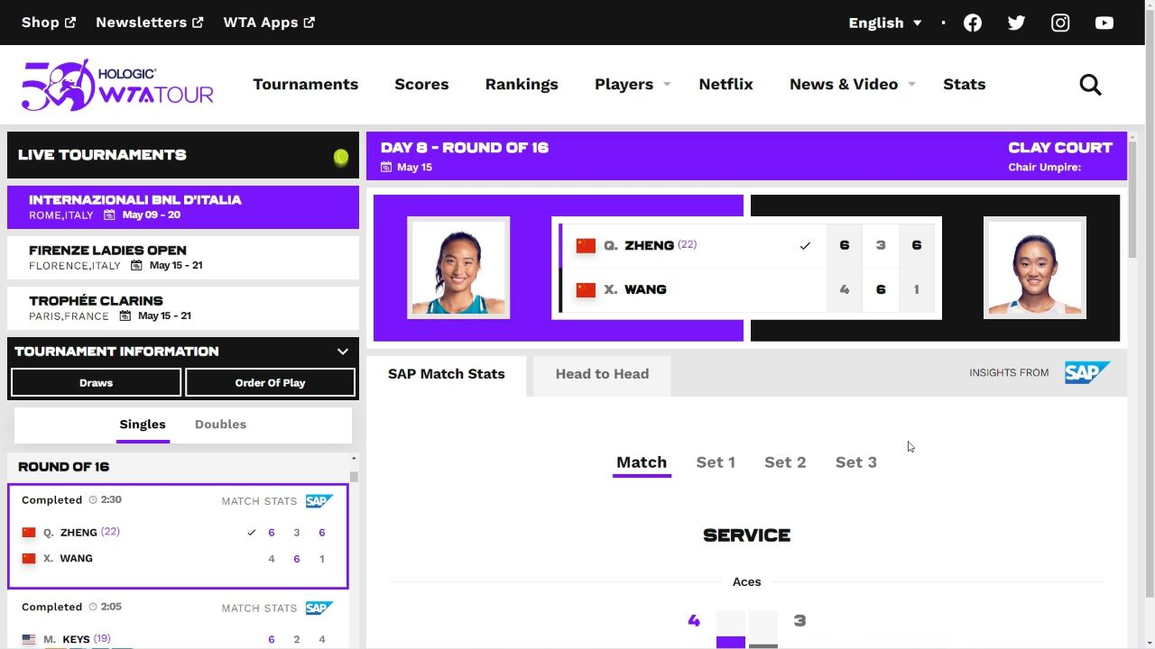Switch to Head to Head tab

pos(602,374)
